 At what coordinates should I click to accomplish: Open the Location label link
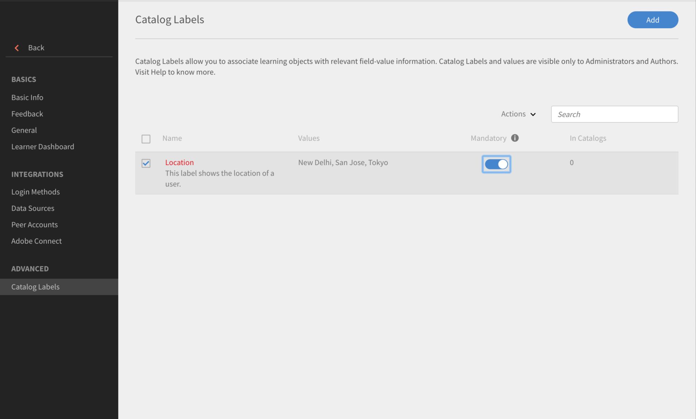(179, 162)
